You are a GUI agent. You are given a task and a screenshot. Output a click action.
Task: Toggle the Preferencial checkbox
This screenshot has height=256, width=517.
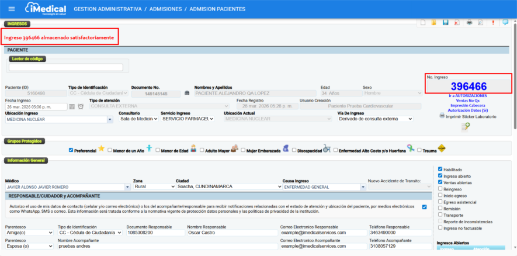71,150
